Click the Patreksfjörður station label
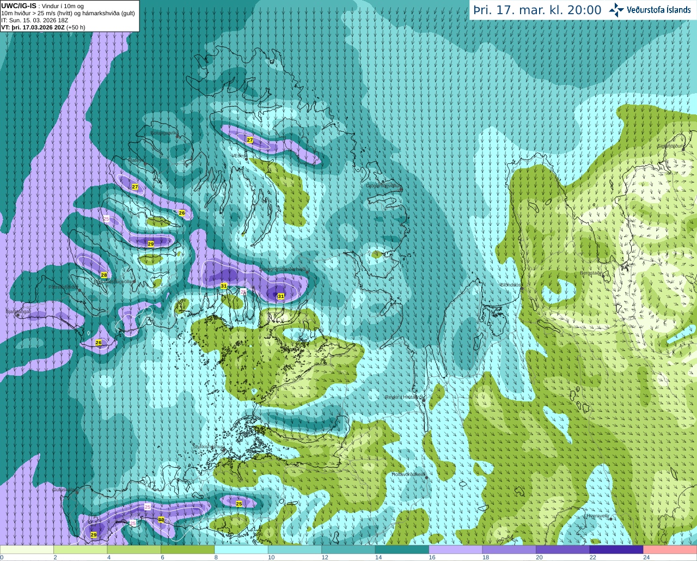 pos(63,286)
